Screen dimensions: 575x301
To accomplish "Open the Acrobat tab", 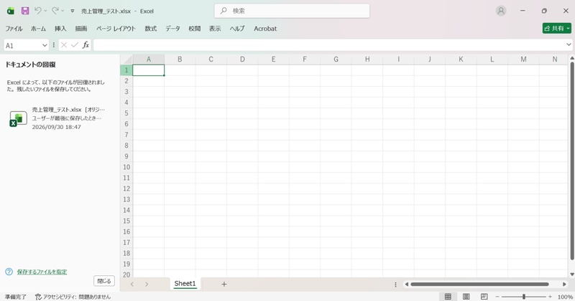I will pos(265,29).
